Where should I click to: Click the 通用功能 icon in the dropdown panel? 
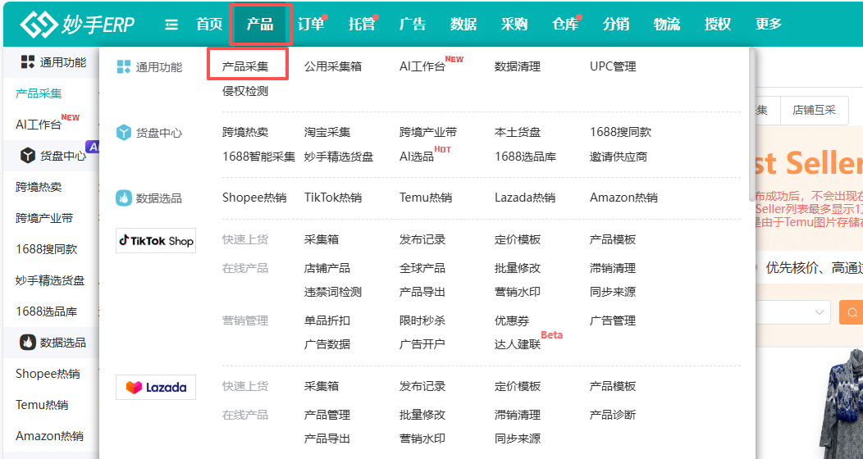(124, 67)
